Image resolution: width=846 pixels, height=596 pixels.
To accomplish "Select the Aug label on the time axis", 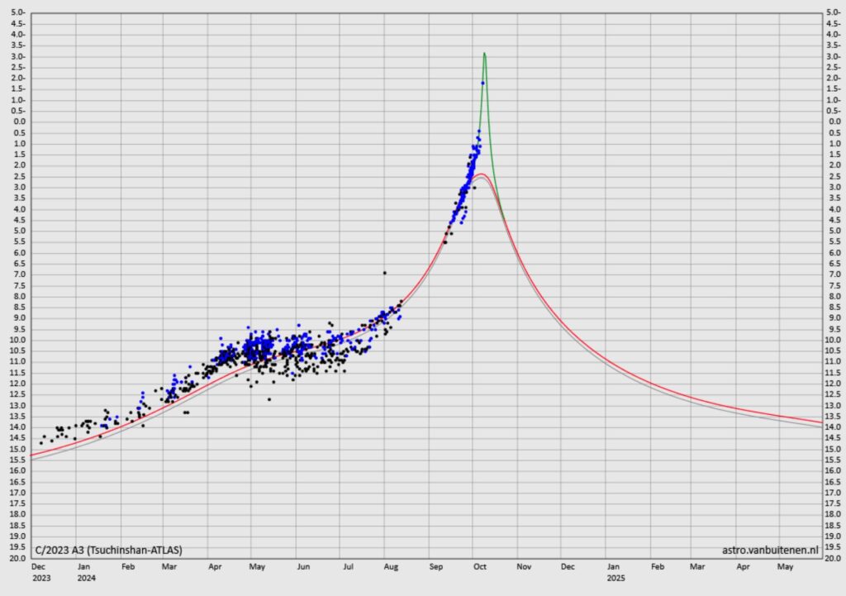I will pyautogui.click(x=391, y=567).
